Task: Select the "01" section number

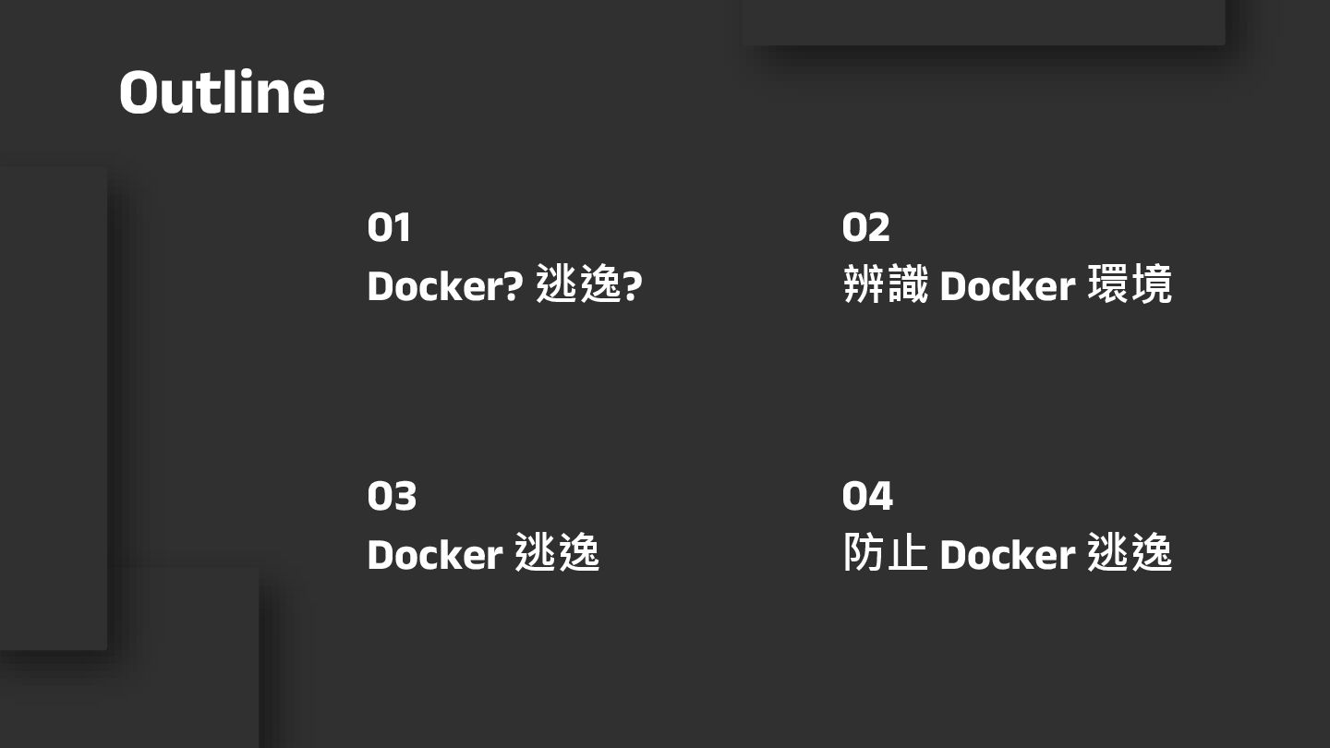Action: [x=389, y=227]
